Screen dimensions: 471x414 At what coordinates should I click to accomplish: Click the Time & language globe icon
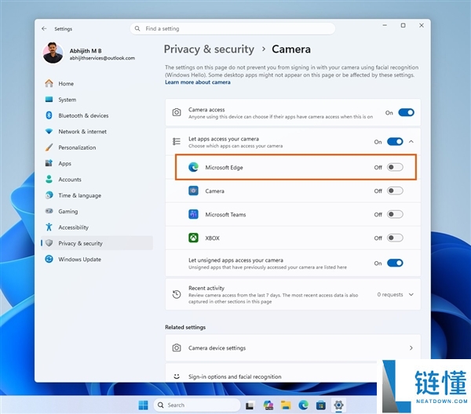[x=49, y=195]
